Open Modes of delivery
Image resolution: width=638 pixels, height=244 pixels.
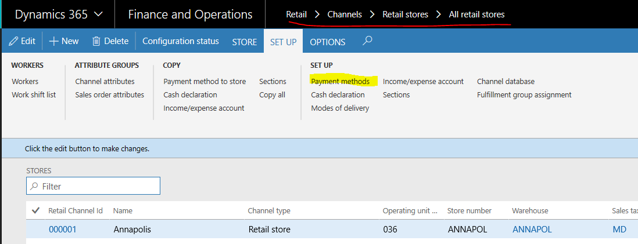click(340, 108)
